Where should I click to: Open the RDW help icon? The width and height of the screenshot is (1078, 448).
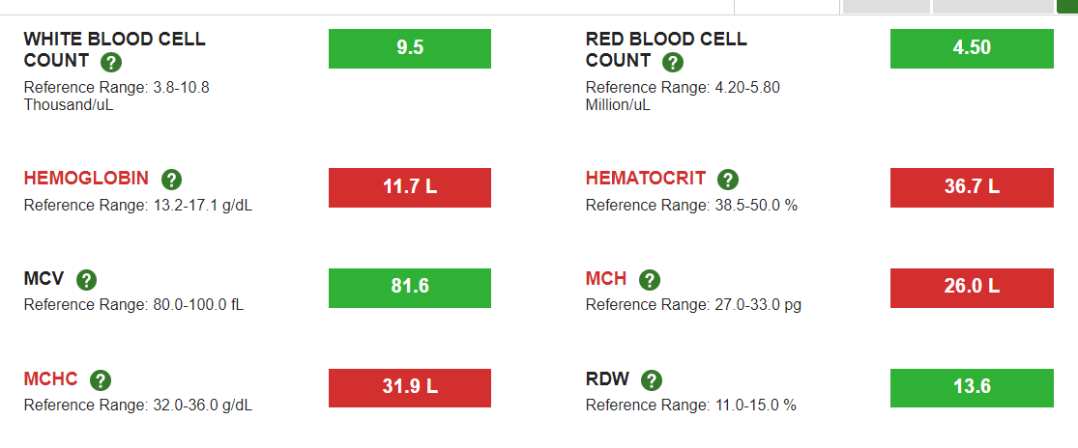click(651, 380)
